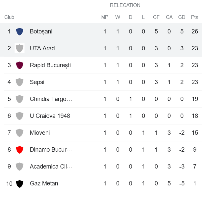The width and height of the screenshot is (202, 197).
Task: Click the Sepsi club crest icon
Action: (x=20, y=82)
